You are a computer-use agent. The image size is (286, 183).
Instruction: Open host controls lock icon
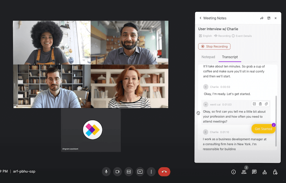[275, 172]
